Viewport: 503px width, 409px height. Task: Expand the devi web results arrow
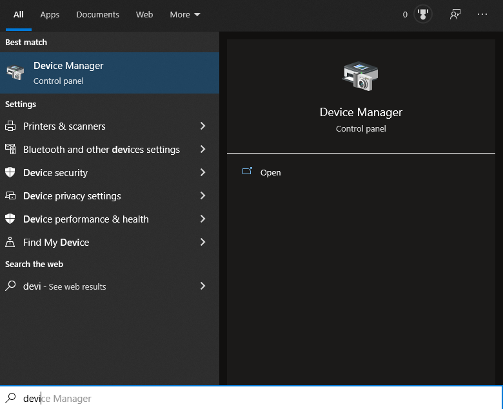(x=202, y=286)
